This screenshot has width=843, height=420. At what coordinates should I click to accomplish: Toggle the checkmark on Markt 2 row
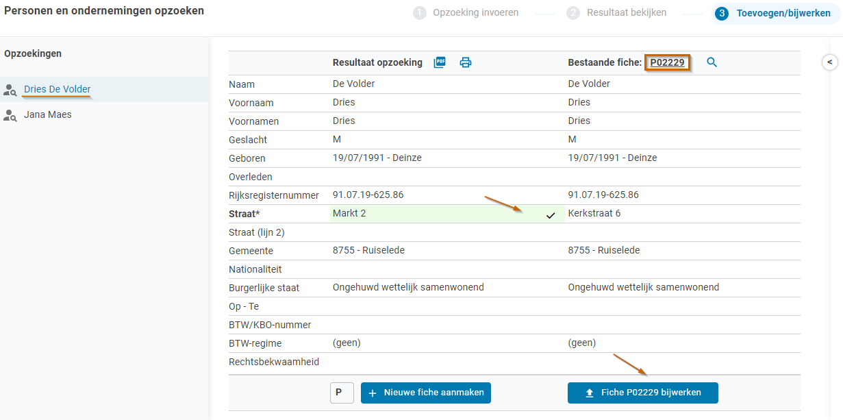click(x=551, y=214)
